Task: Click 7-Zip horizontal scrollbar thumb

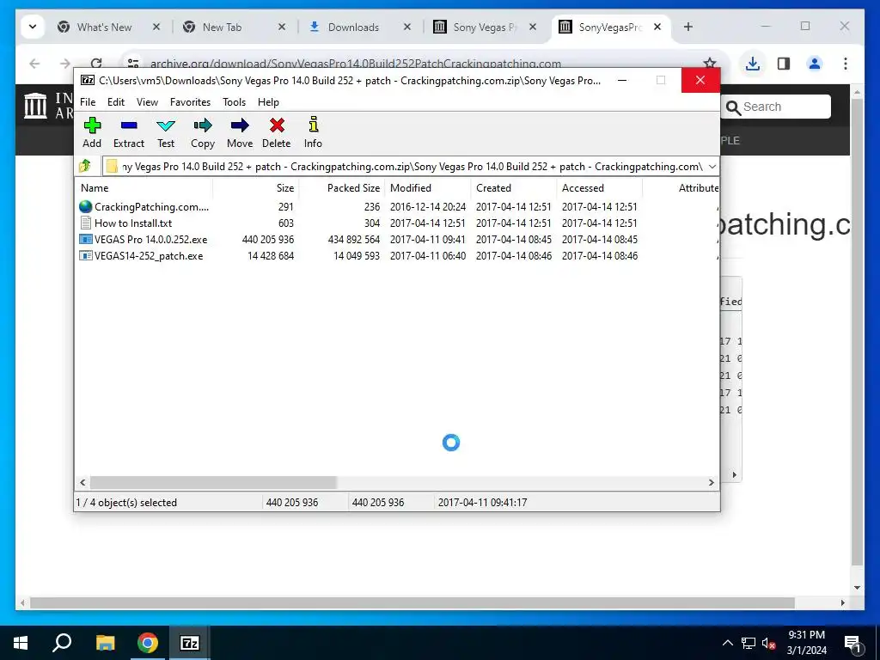Action: pos(213,482)
